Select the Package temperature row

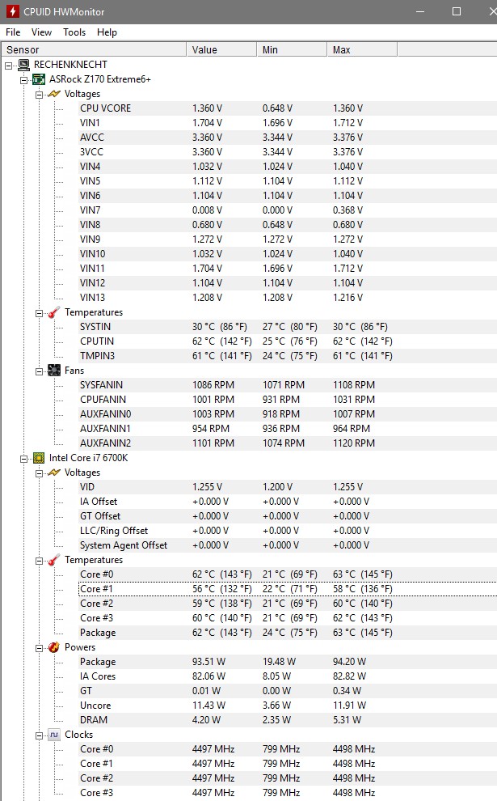[287, 633]
